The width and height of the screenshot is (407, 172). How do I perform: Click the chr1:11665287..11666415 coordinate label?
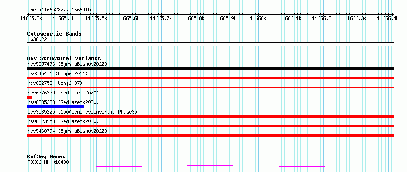point(59,10)
